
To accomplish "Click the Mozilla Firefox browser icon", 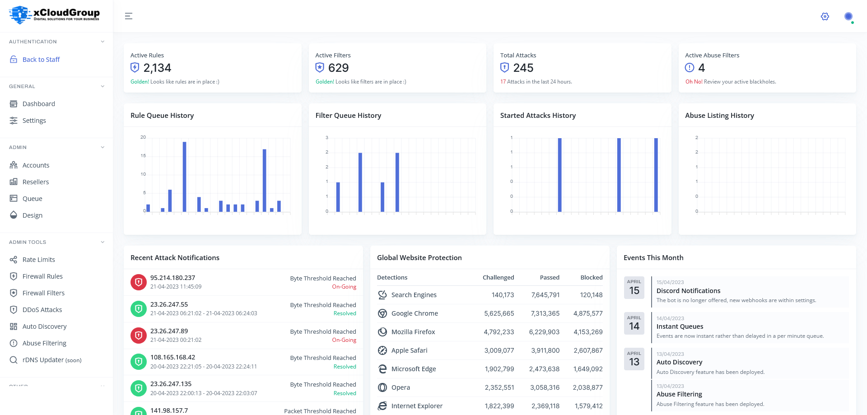I will [x=382, y=331].
